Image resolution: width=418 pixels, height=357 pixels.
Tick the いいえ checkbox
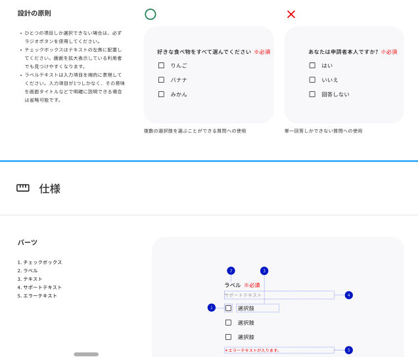pyautogui.click(x=312, y=79)
